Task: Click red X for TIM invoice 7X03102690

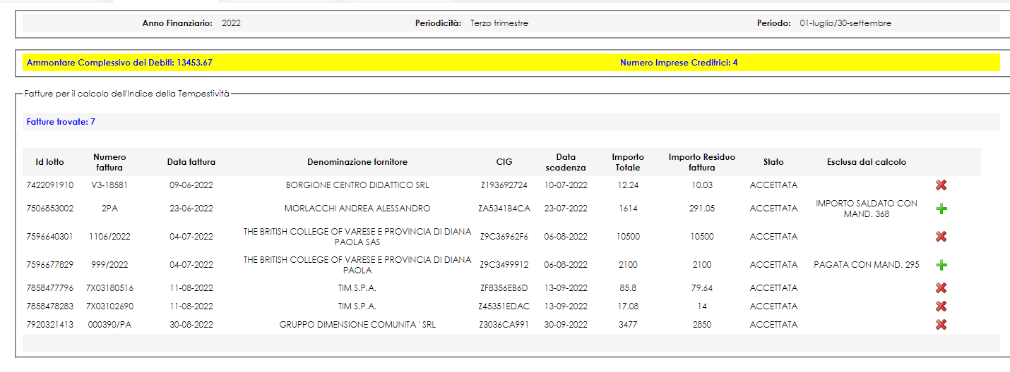Action: [x=941, y=306]
